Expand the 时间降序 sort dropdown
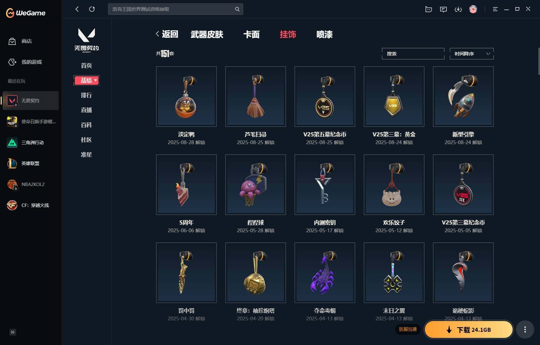The width and height of the screenshot is (540, 345). click(x=471, y=54)
